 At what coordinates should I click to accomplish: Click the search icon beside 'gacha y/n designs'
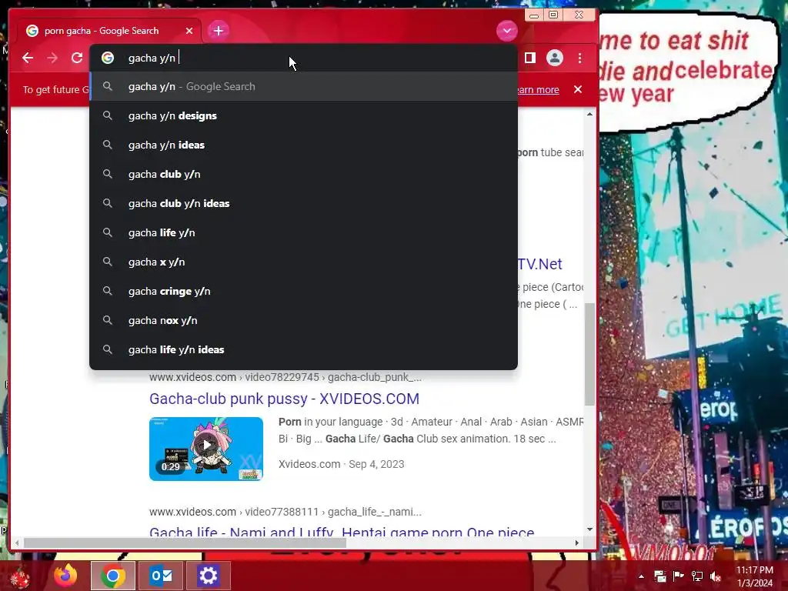pos(108,115)
